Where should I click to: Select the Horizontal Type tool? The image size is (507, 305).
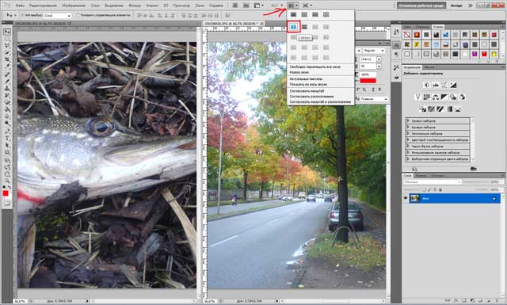coord(6,138)
